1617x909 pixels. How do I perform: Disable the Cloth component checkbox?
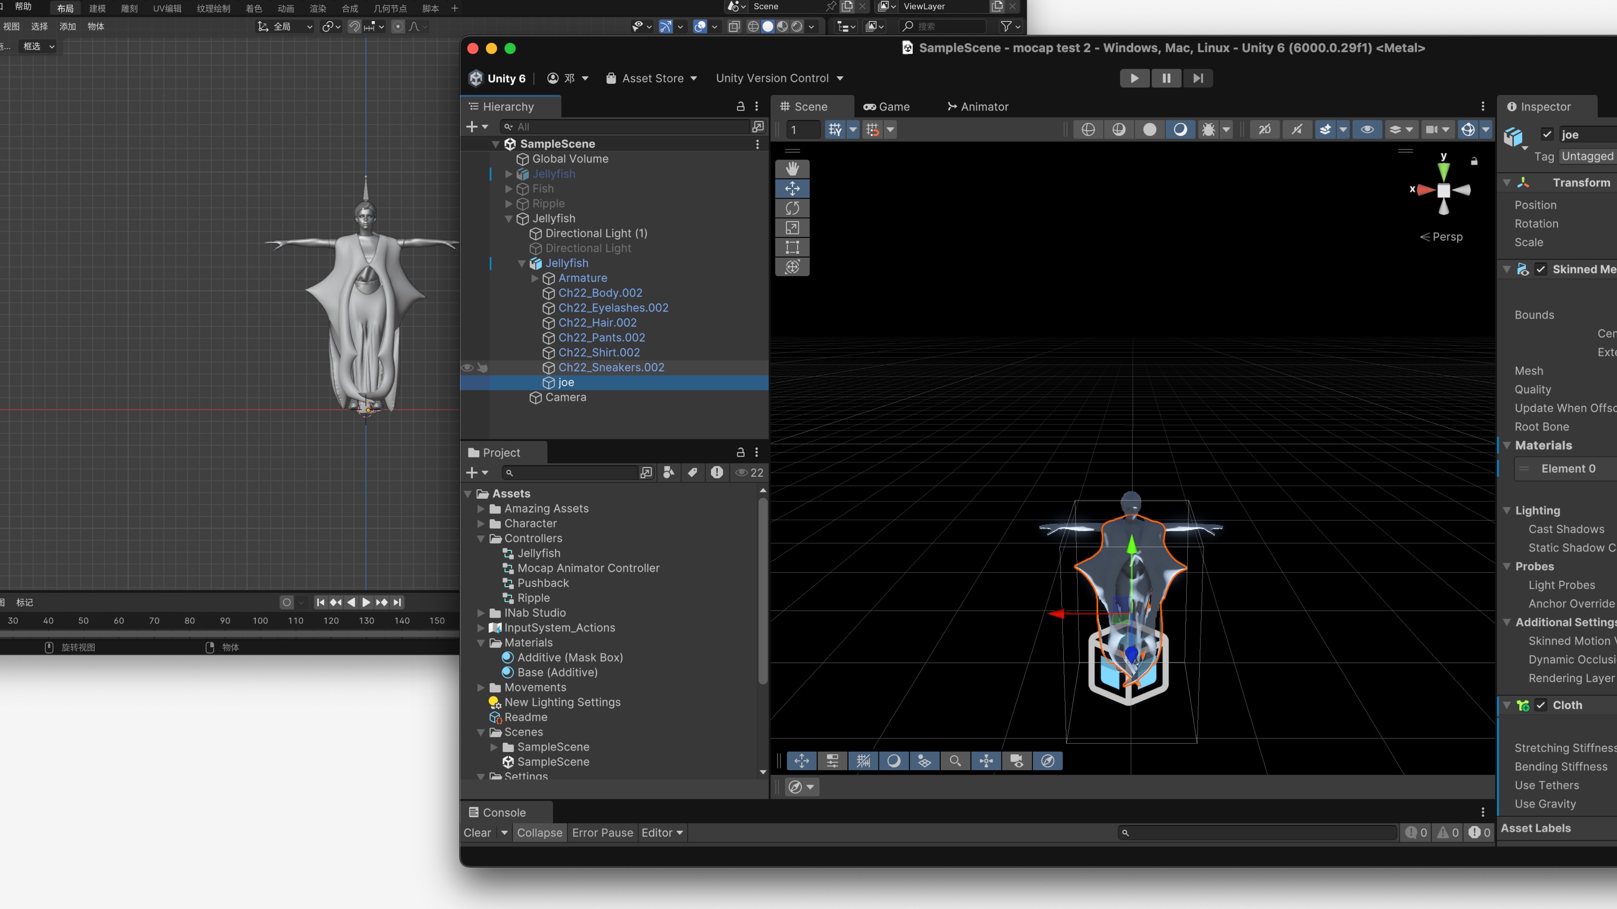[1541, 705]
